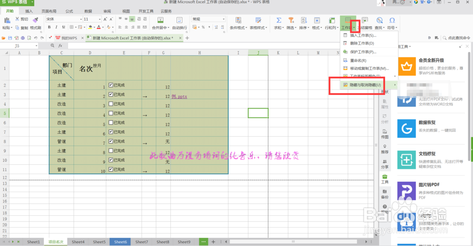Toggle the 已完成 checkbox in row 2
This screenshot has width=473, height=246.
coord(111,85)
